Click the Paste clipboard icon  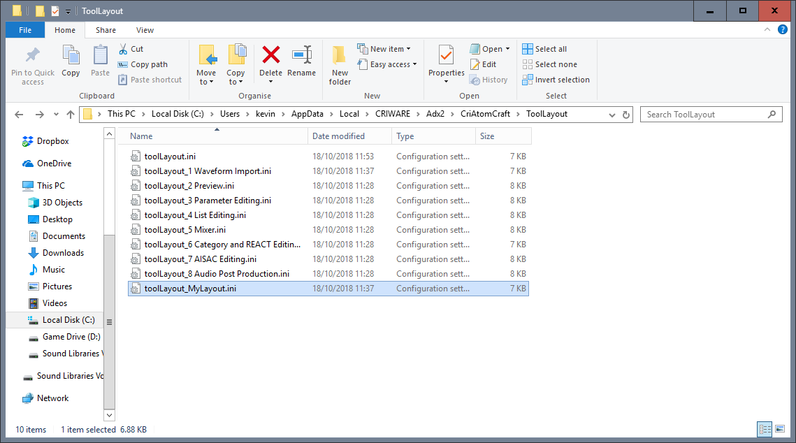(x=100, y=55)
